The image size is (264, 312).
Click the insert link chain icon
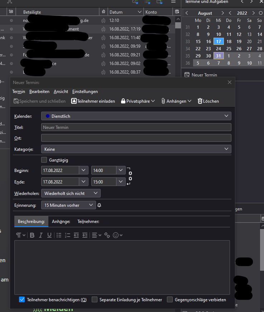tap(107, 235)
